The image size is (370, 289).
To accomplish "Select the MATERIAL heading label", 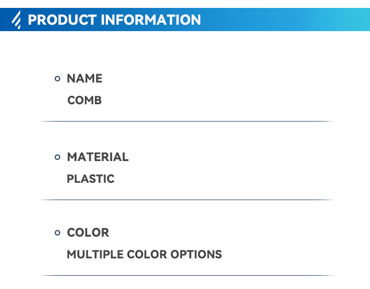I will pyautogui.click(x=98, y=157).
